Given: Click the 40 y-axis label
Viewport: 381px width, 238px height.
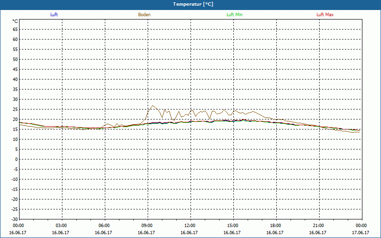Looking at the screenshot, I should (x=15, y=79).
